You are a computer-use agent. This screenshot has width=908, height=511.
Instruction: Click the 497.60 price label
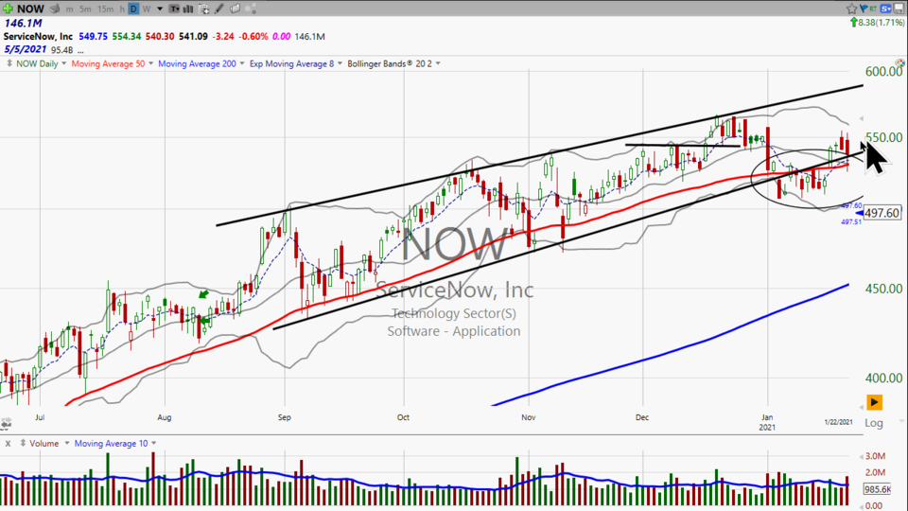click(x=882, y=213)
